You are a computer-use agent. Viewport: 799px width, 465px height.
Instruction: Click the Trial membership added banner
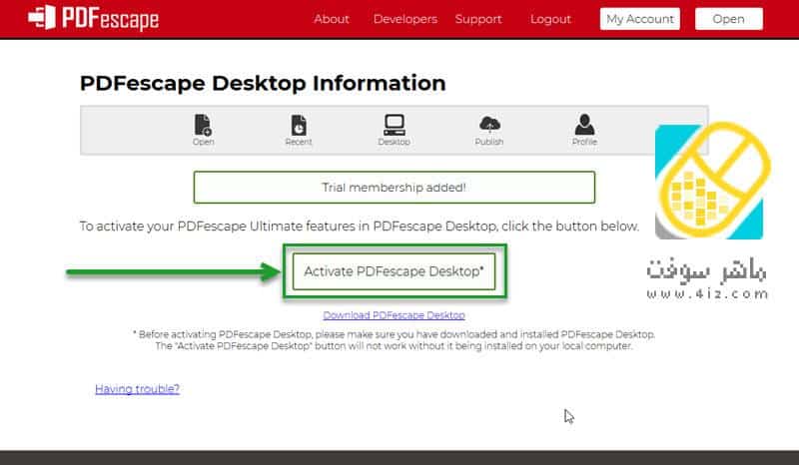[x=394, y=187]
